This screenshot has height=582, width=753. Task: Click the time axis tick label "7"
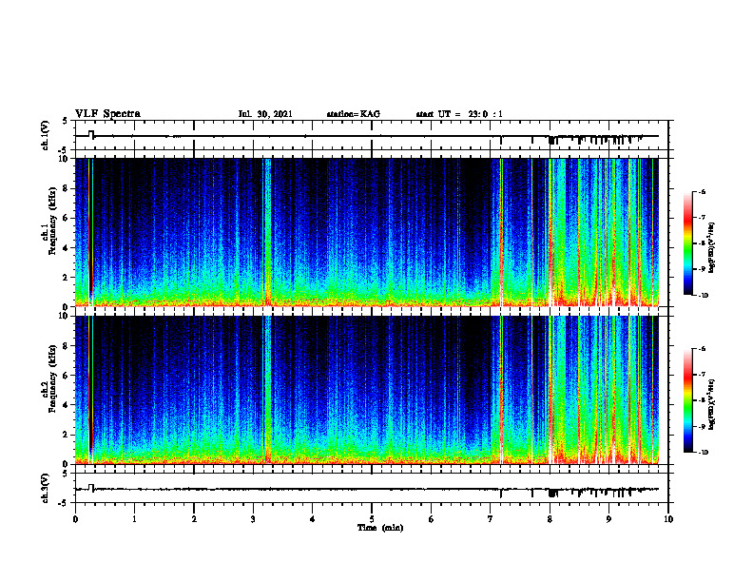click(x=491, y=519)
